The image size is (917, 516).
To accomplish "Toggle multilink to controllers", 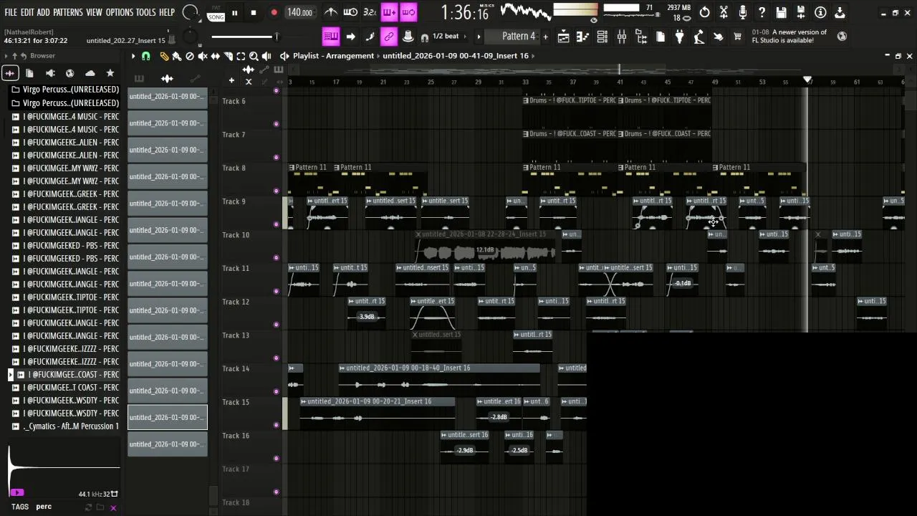I will (408, 37).
